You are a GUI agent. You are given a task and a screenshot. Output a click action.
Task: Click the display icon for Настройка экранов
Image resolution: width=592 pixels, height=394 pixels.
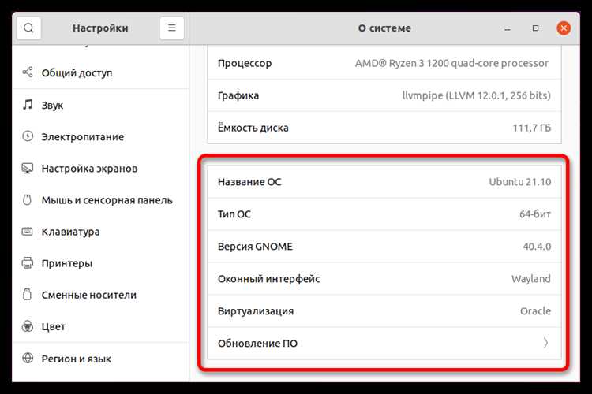click(x=28, y=168)
